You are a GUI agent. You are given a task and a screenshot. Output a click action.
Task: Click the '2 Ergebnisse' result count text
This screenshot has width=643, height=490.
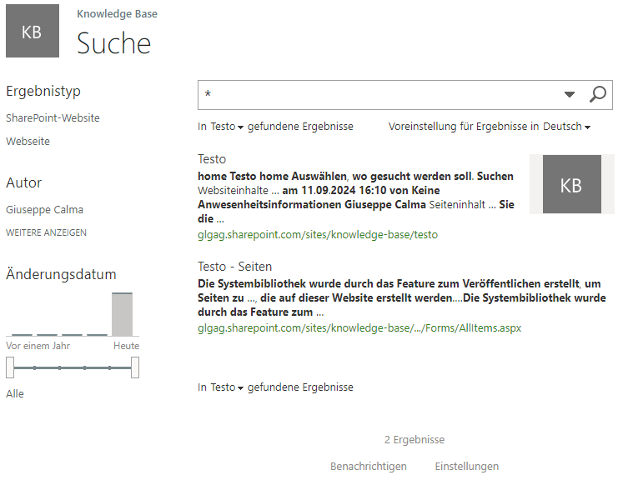(414, 440)
